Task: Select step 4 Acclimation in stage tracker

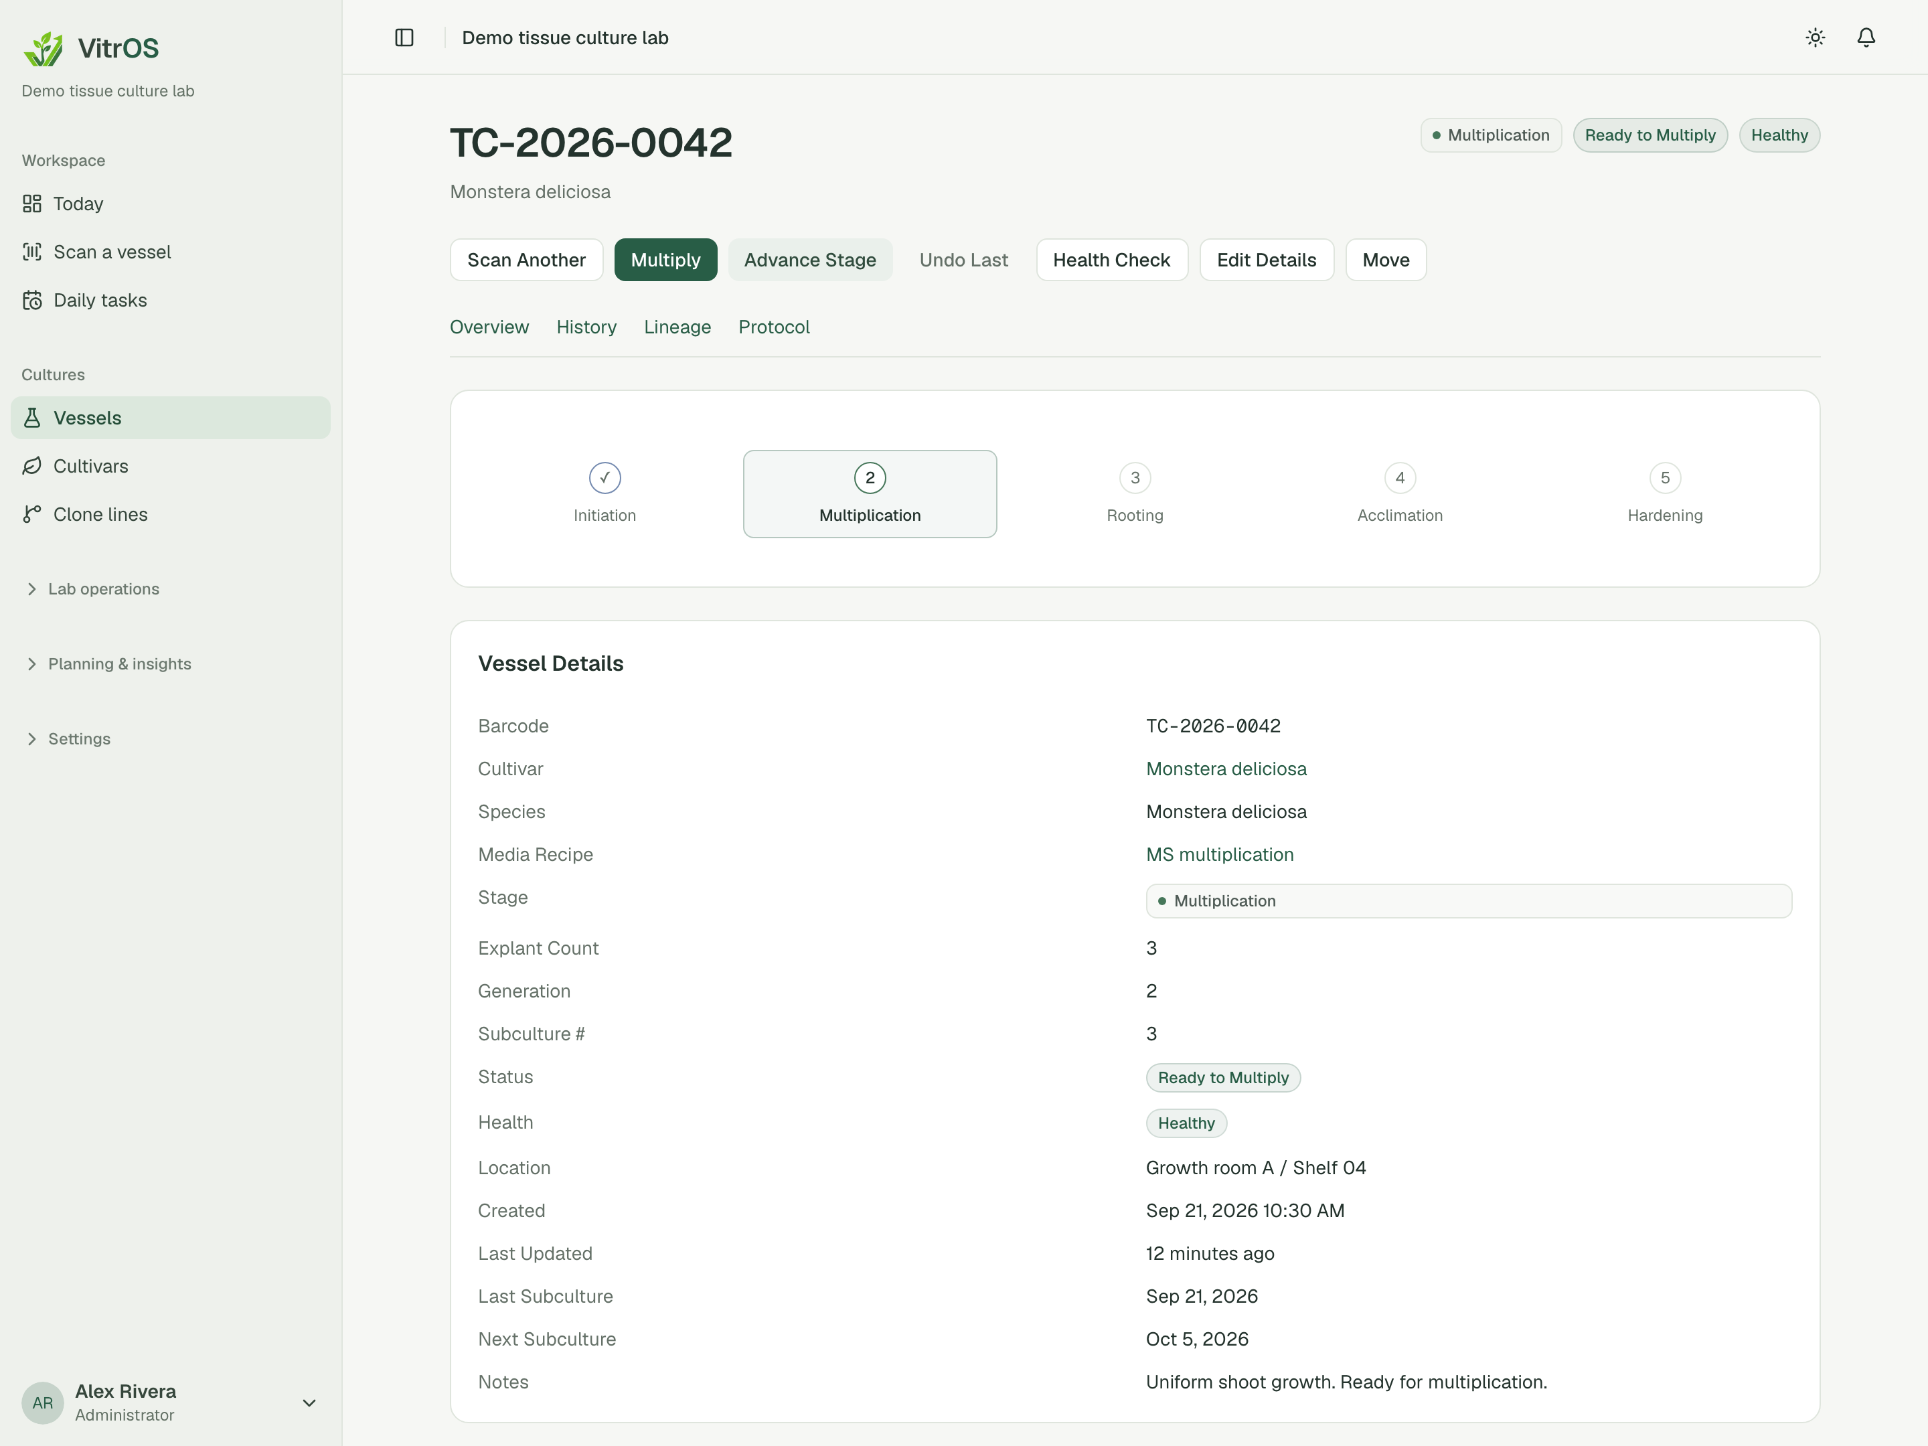Action: pos(1400,494)
